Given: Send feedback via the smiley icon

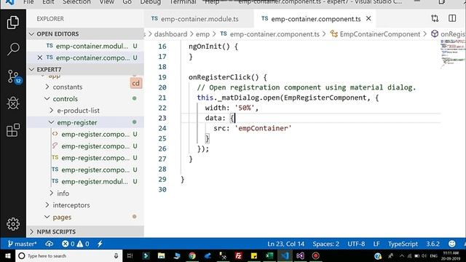Looking at the screenshot, I should click(451, 244).
